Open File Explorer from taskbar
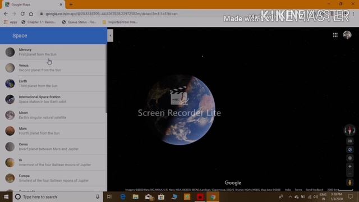This screenshot has height=202, width=359. (136, 197)
